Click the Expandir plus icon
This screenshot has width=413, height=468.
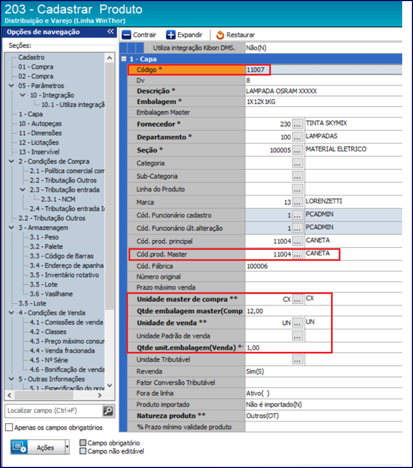[x=171, y=35]
